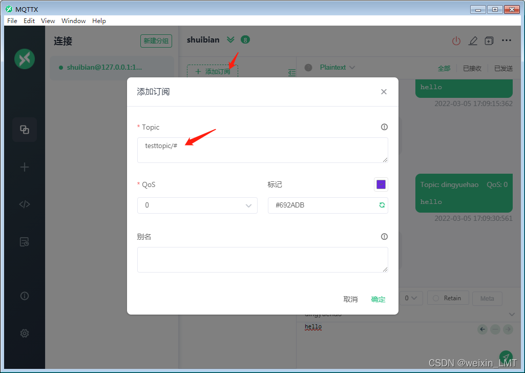Open the Help menu
This screenshot has height=373, width=525.
99,21
